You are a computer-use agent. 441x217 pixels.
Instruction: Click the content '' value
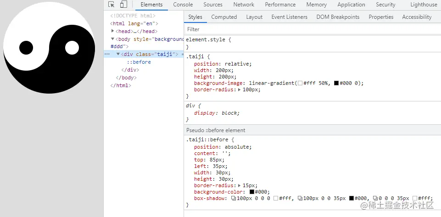[224, 154]
